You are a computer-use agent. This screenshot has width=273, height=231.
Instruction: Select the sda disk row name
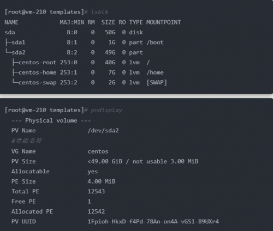pyautogui.click(x=10, y=32)
